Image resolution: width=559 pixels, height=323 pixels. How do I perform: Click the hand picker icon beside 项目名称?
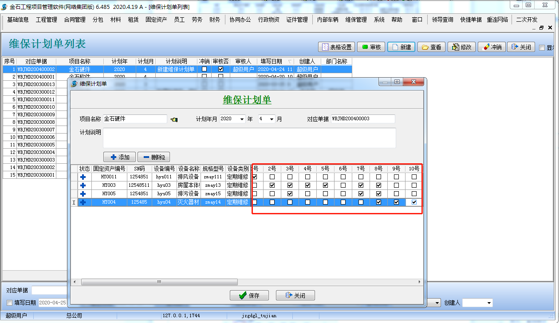click(174, 119)
